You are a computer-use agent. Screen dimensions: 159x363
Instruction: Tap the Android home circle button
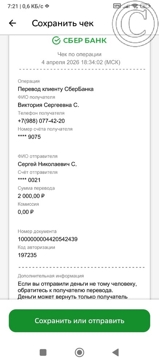click(80, 352)
